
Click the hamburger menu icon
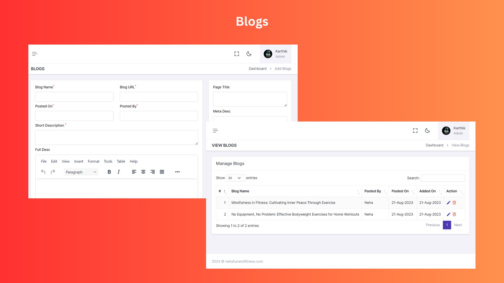coord(35,53)
